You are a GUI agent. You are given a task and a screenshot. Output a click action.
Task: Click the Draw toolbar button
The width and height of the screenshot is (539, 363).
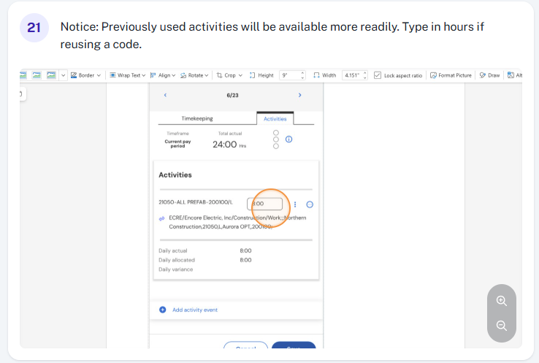pyautogui.click(x=489, y=75)
